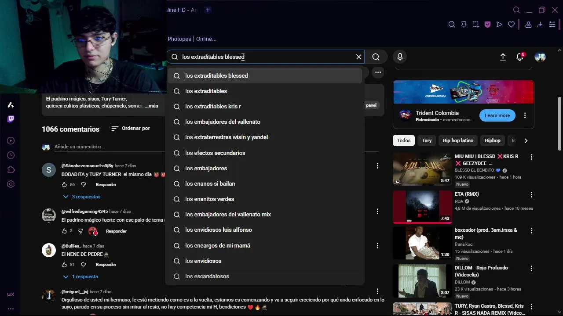Clear the YouTube search text
The height and width of the screenshot is (316, 563).
pos(358,57)
